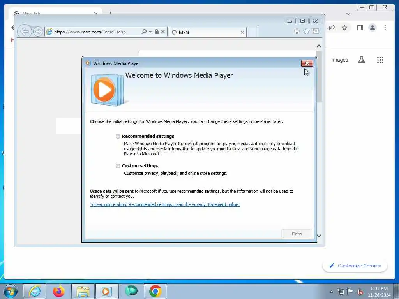Image resolution: width=399 pixels, height=299 pixels.
Task: Close the MSN tab in Internet Explorer
Action: [x=242, y=32]
